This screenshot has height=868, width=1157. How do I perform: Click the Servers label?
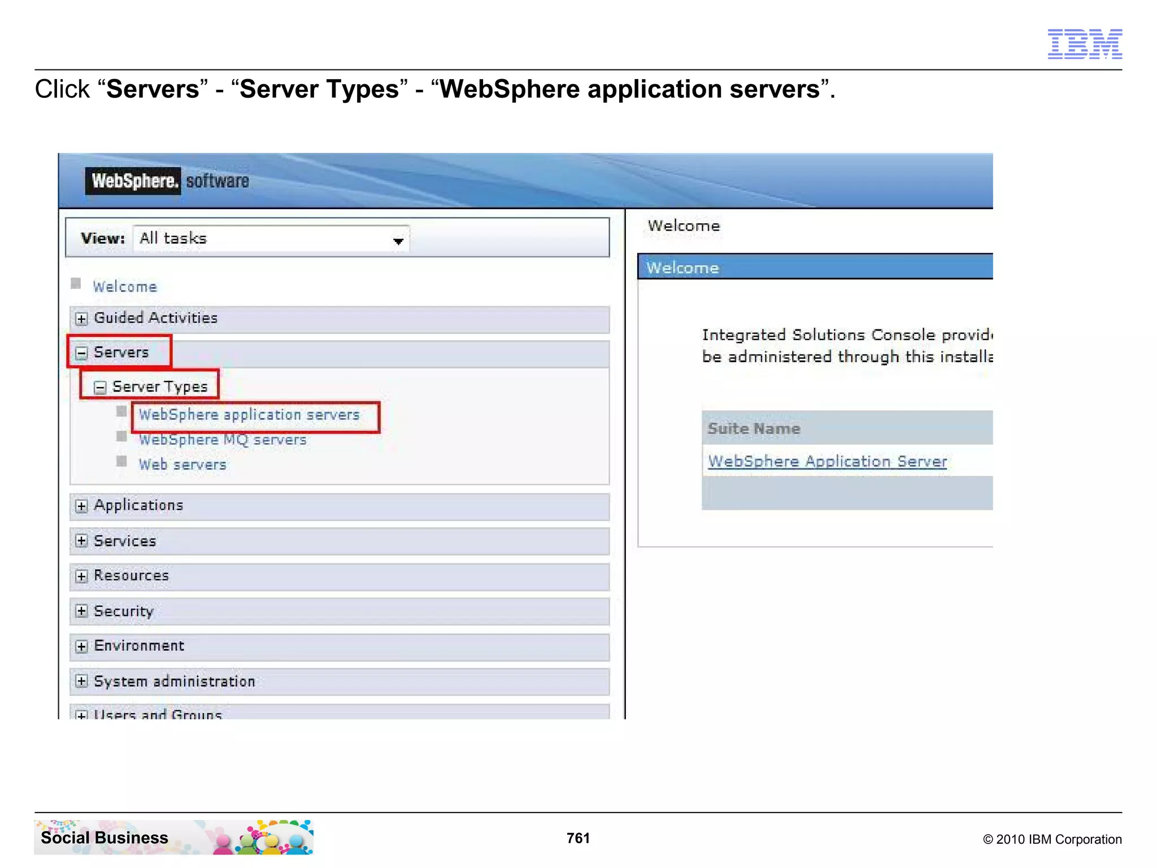click(121, 353)
